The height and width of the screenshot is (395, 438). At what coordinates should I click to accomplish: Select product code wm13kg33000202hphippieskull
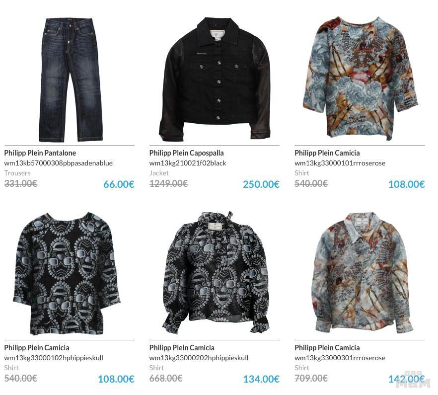199,358
